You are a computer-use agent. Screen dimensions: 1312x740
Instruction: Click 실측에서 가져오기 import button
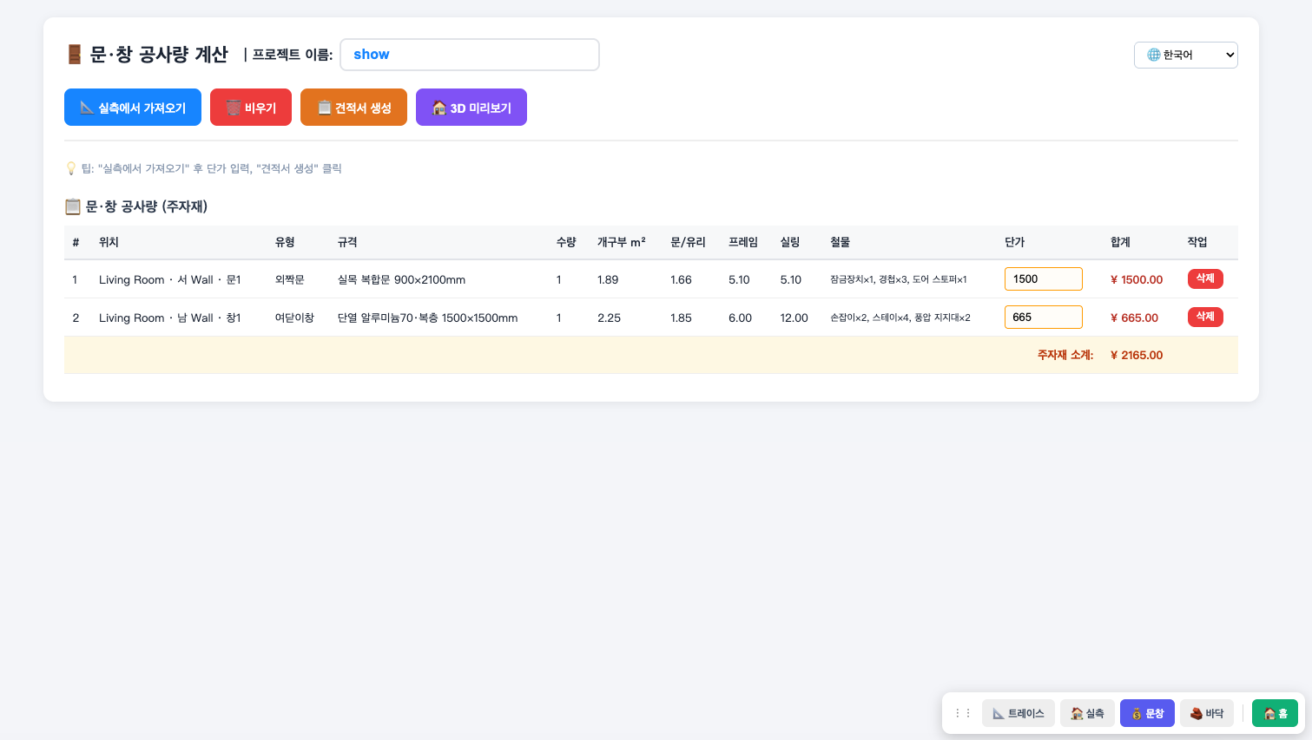pos(133,108)
